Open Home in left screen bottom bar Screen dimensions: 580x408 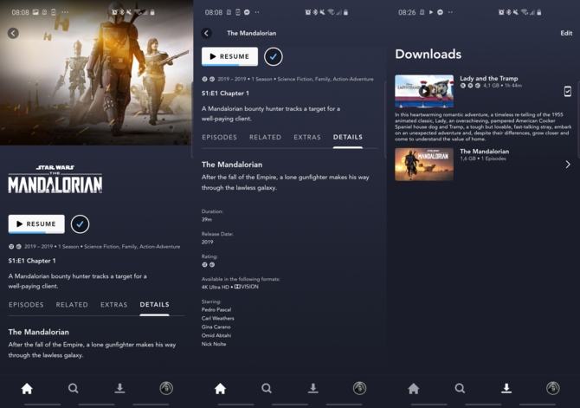pos(27,388)
